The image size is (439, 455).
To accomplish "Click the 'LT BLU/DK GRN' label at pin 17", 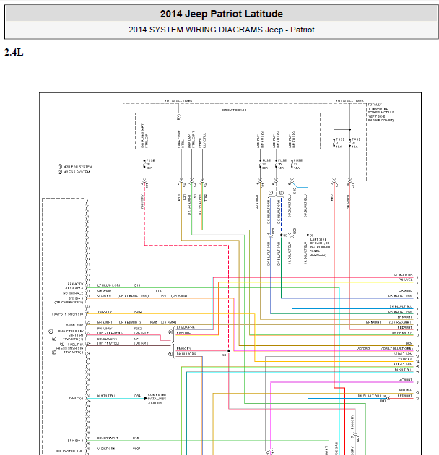I will click(109, 285).
